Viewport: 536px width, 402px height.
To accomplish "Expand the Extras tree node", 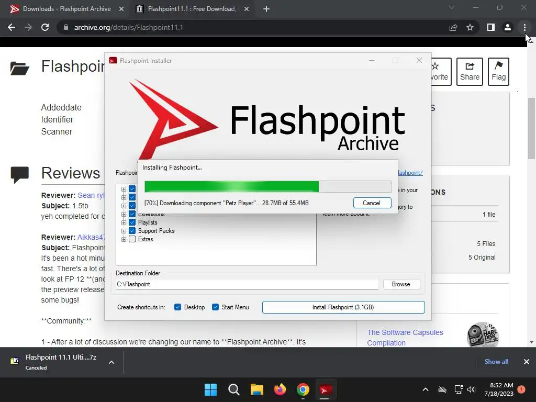I will pyautogui.click(x=124, y=239).
